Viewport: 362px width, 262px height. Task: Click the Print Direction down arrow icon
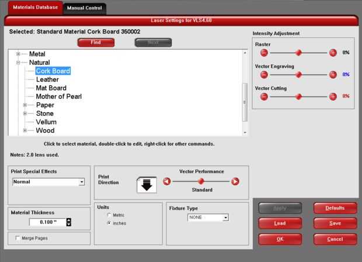147,185
